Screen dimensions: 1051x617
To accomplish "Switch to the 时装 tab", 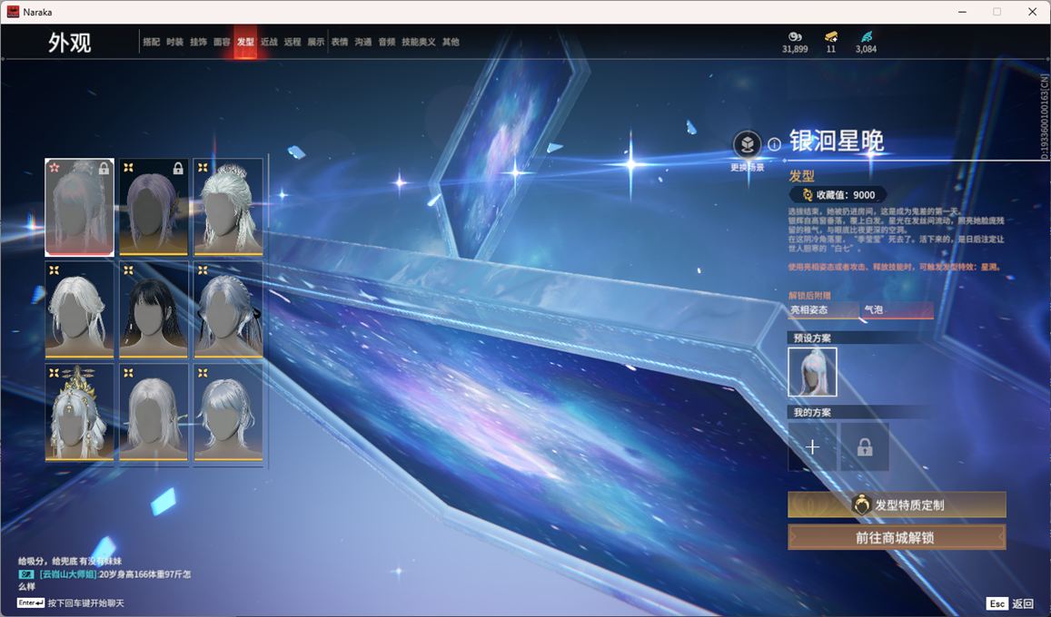I will [x=175, y=42].
